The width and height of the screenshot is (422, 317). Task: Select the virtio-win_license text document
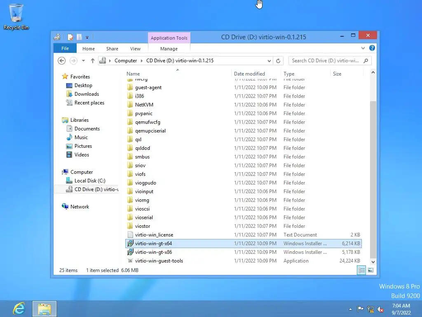(154, 235)
